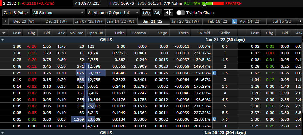Click the strike 3 cell
This screenshot has height=135, width=303.
(x=225, y=80)
